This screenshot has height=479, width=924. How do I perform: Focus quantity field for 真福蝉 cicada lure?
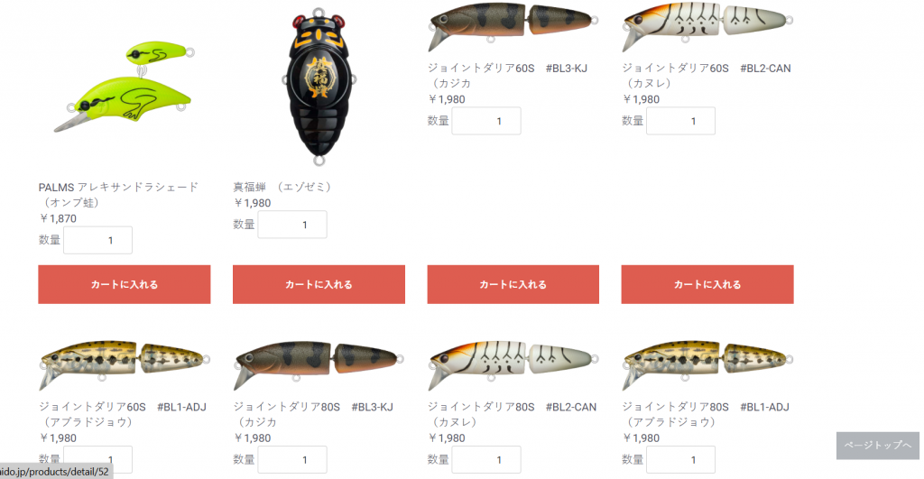[292, 225]
